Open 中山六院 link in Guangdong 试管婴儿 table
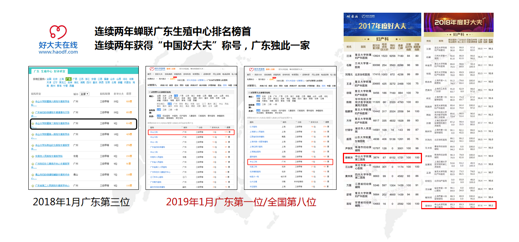The image size is (519, 242). 154,137
